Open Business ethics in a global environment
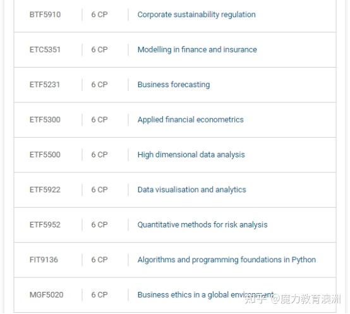This screenshot has height=314, width=350. 205,295
